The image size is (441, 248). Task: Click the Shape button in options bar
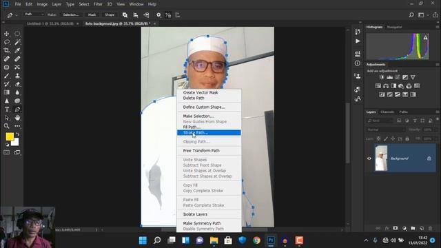[x=110, y=14]
